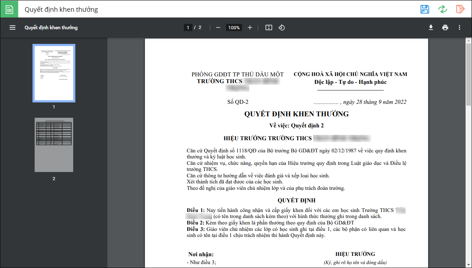This screenshot has height=268, width=472.
Task: Click the '- Như điều 3;' line
Action: (x=201, y=262)
